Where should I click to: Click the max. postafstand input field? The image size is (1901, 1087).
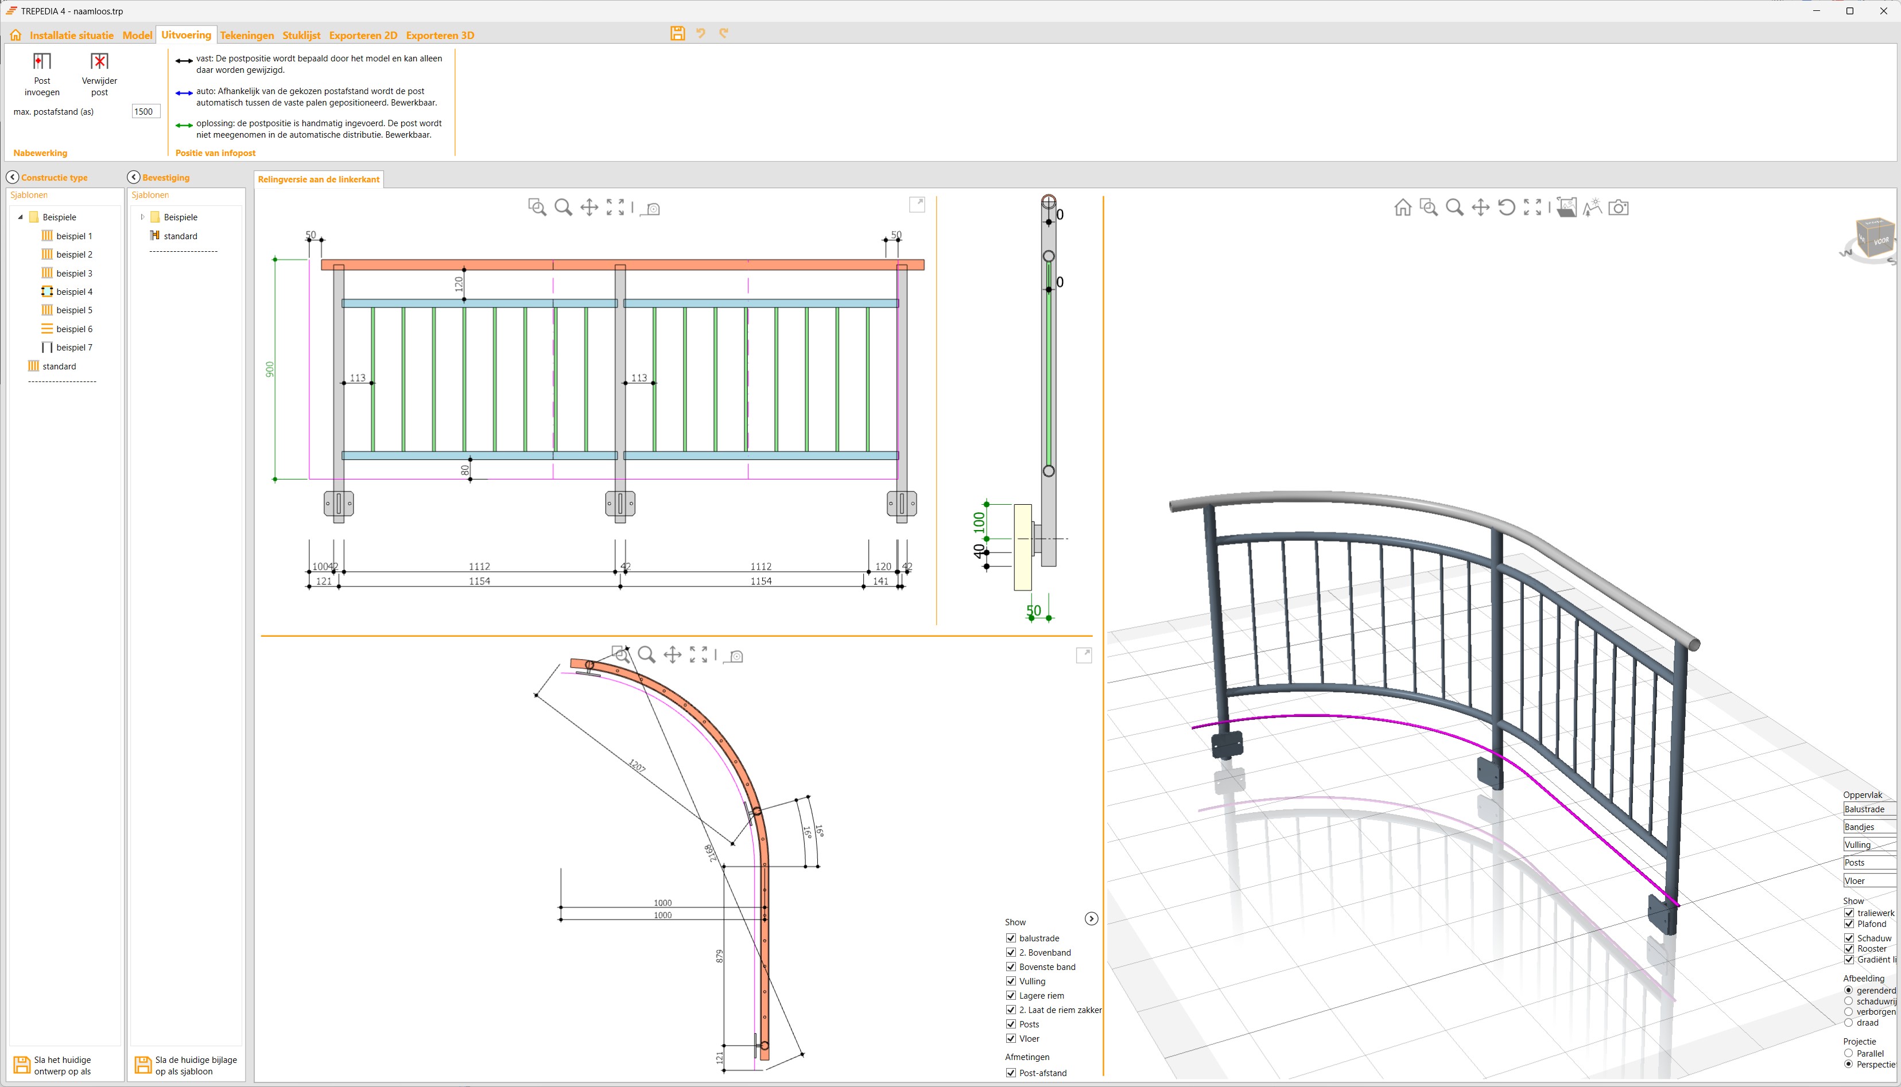coord(145,112)
